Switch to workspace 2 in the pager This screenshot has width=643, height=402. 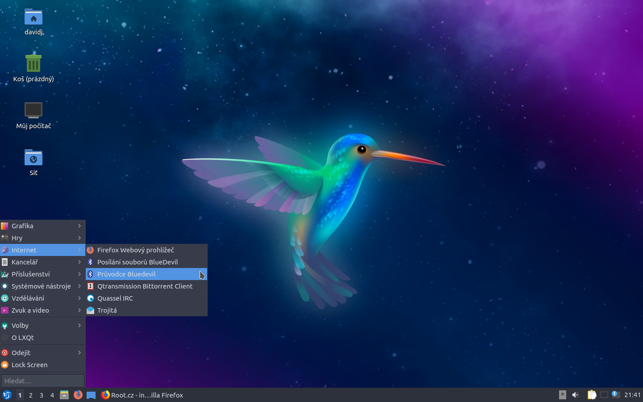[30, 395]
